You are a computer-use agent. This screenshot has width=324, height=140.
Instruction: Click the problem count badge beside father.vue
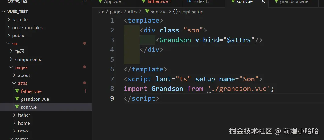click(85, 91)
